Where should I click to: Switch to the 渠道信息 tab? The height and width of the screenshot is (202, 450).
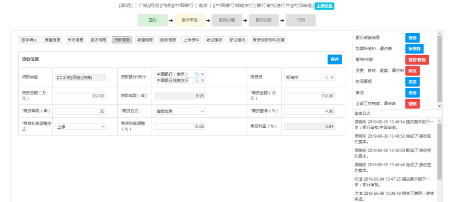tap(145, 40)
